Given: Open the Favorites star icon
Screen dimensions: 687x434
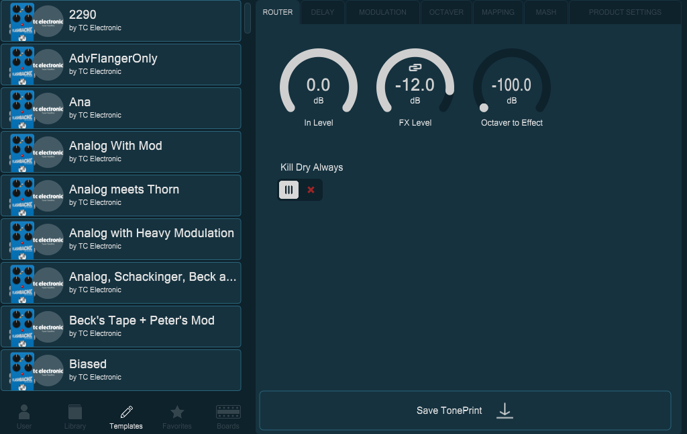Looking at the screenshot, I should pyautogui.click(x=177, y=412).
